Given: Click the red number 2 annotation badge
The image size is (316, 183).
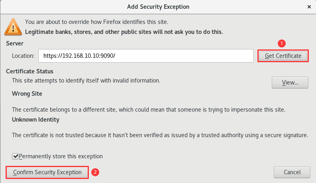Looking at the screenshot, I should coord(95,172).
